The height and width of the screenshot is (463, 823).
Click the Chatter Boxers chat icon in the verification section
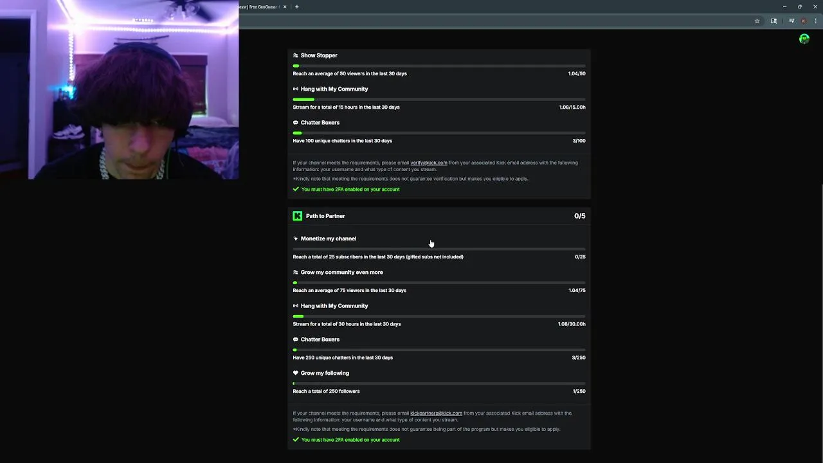coord(295,122)
